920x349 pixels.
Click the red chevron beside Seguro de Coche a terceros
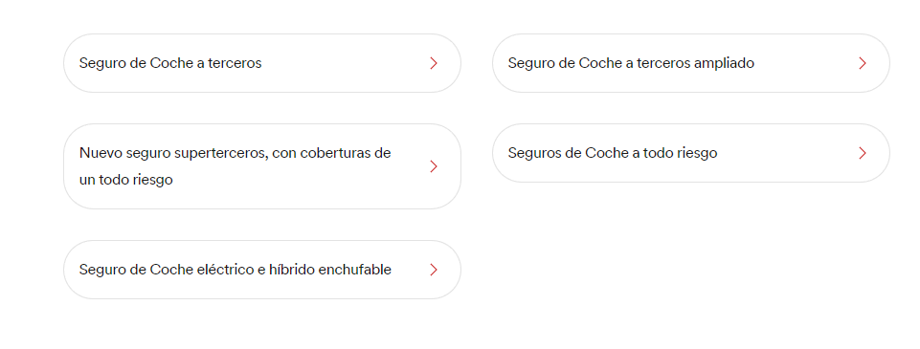point(434,63)
